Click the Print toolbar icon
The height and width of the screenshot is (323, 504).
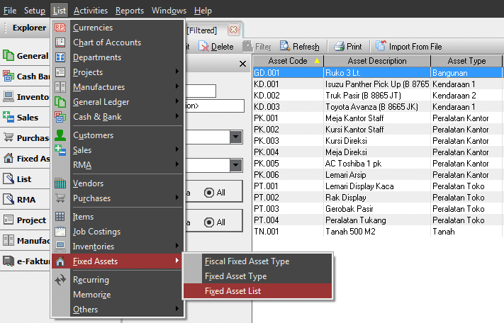pyautogui.click(x=339, y=47)
